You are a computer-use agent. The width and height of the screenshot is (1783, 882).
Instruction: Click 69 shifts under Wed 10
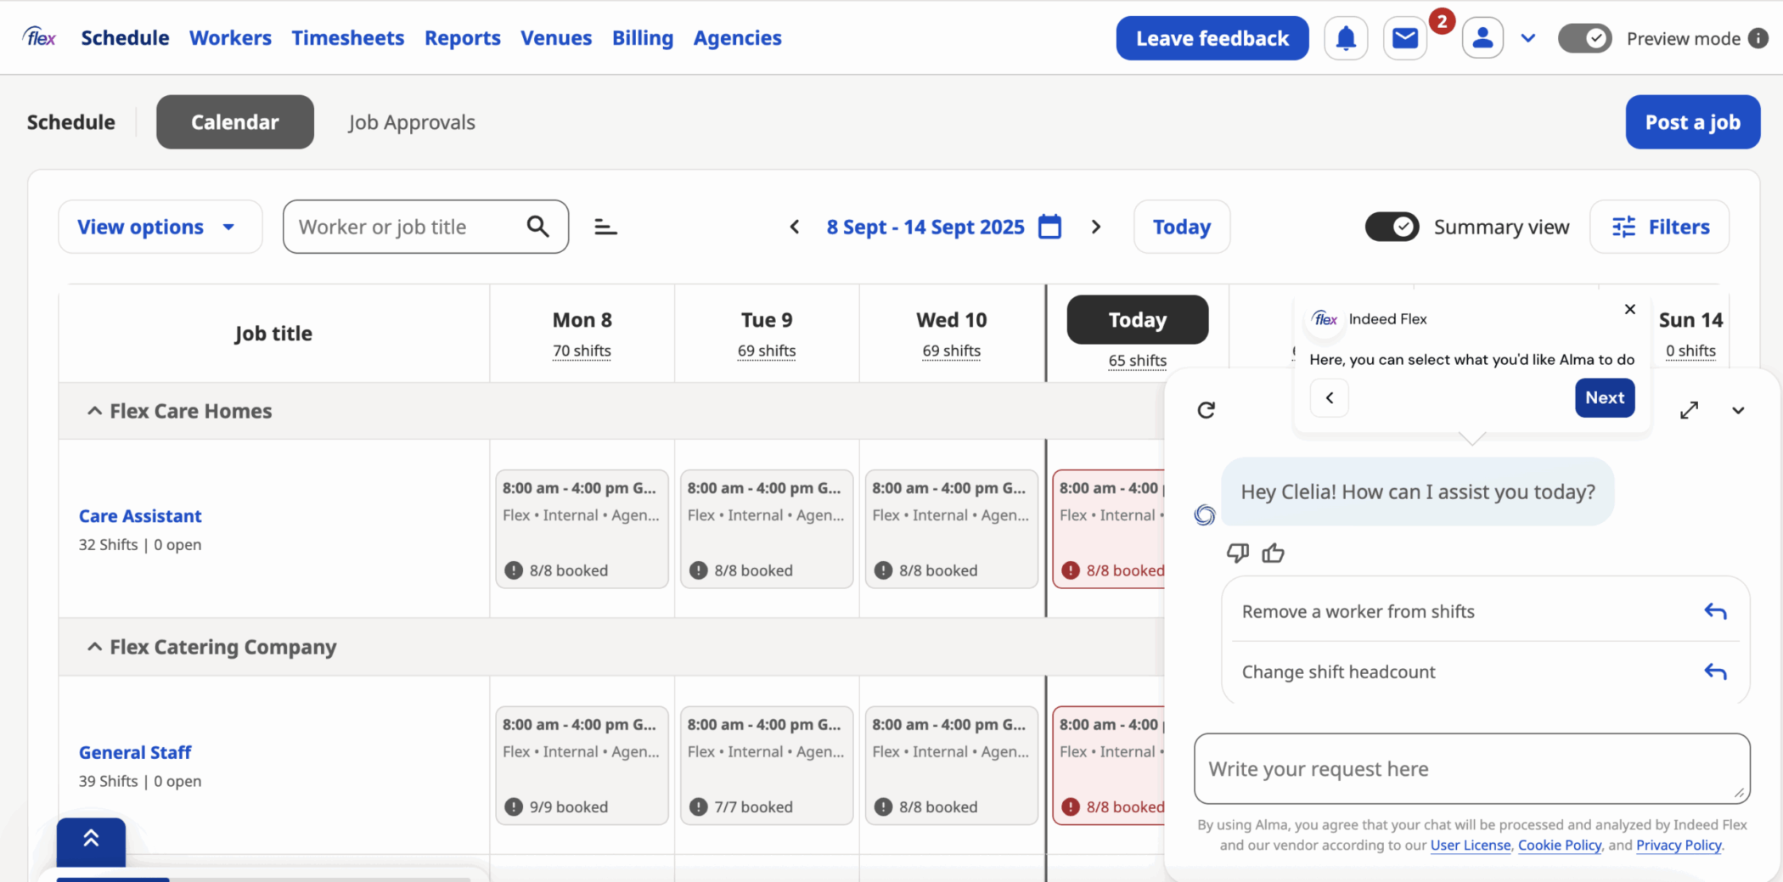951,351
